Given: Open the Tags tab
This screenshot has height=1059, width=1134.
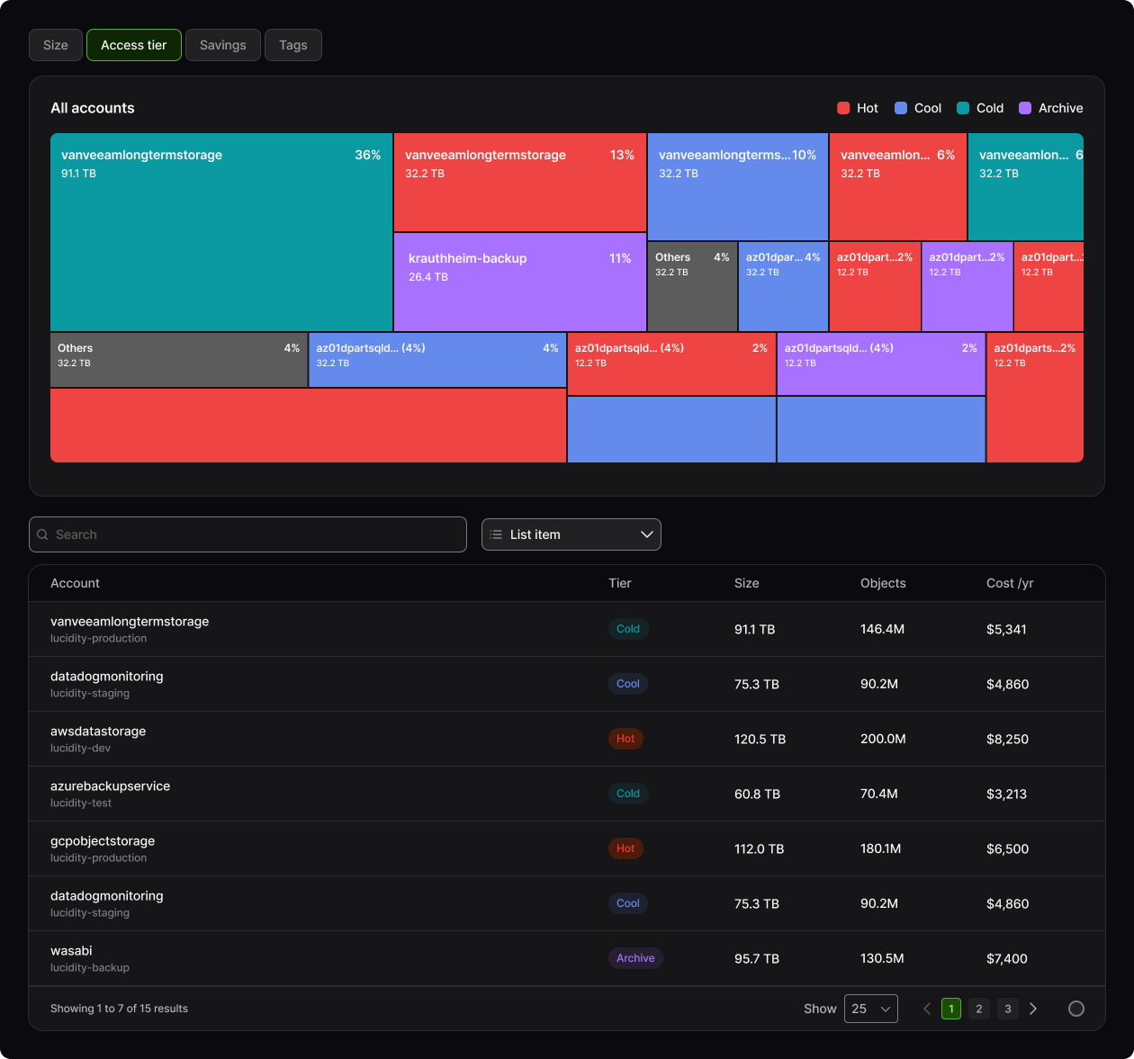Looking at the screenshot, I should [293, 45].
